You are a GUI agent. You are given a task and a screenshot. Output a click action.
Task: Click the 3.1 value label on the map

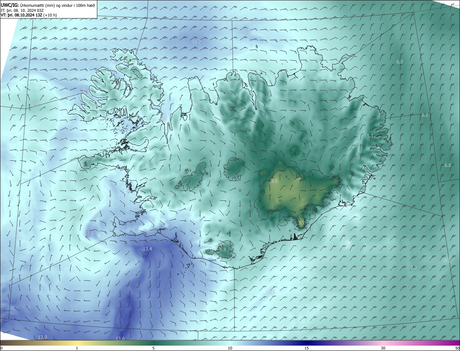(301, 223)
